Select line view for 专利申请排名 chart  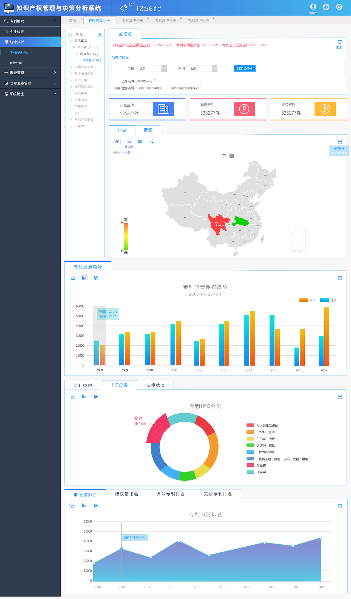73,505
